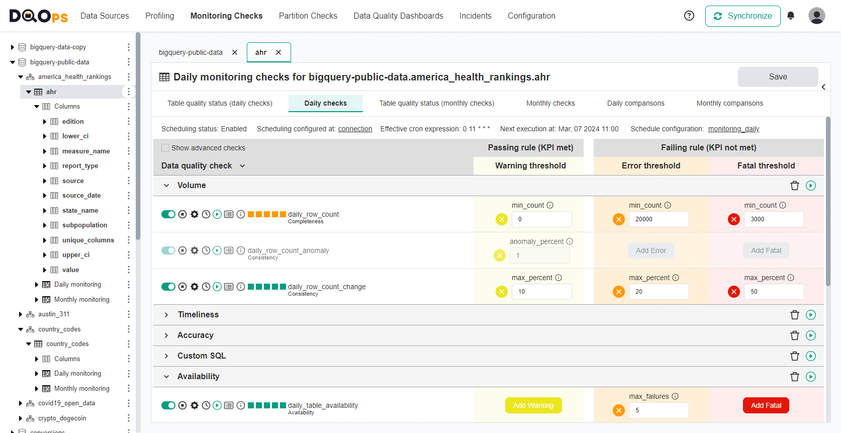The image size is (841, 433).
Task: Toggle off the daily_row_count check
Action: tap(168, 214)
